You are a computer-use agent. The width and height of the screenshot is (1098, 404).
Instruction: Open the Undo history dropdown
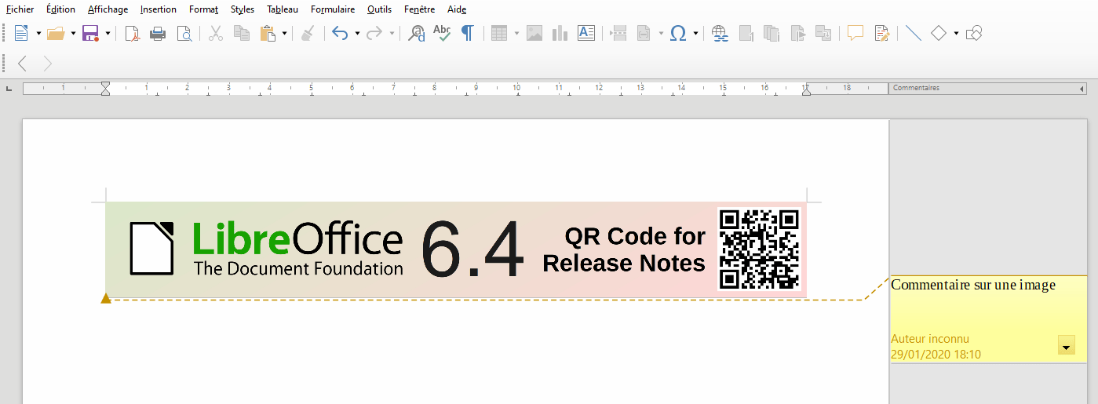pyautogui.click(x=357, y=33)
